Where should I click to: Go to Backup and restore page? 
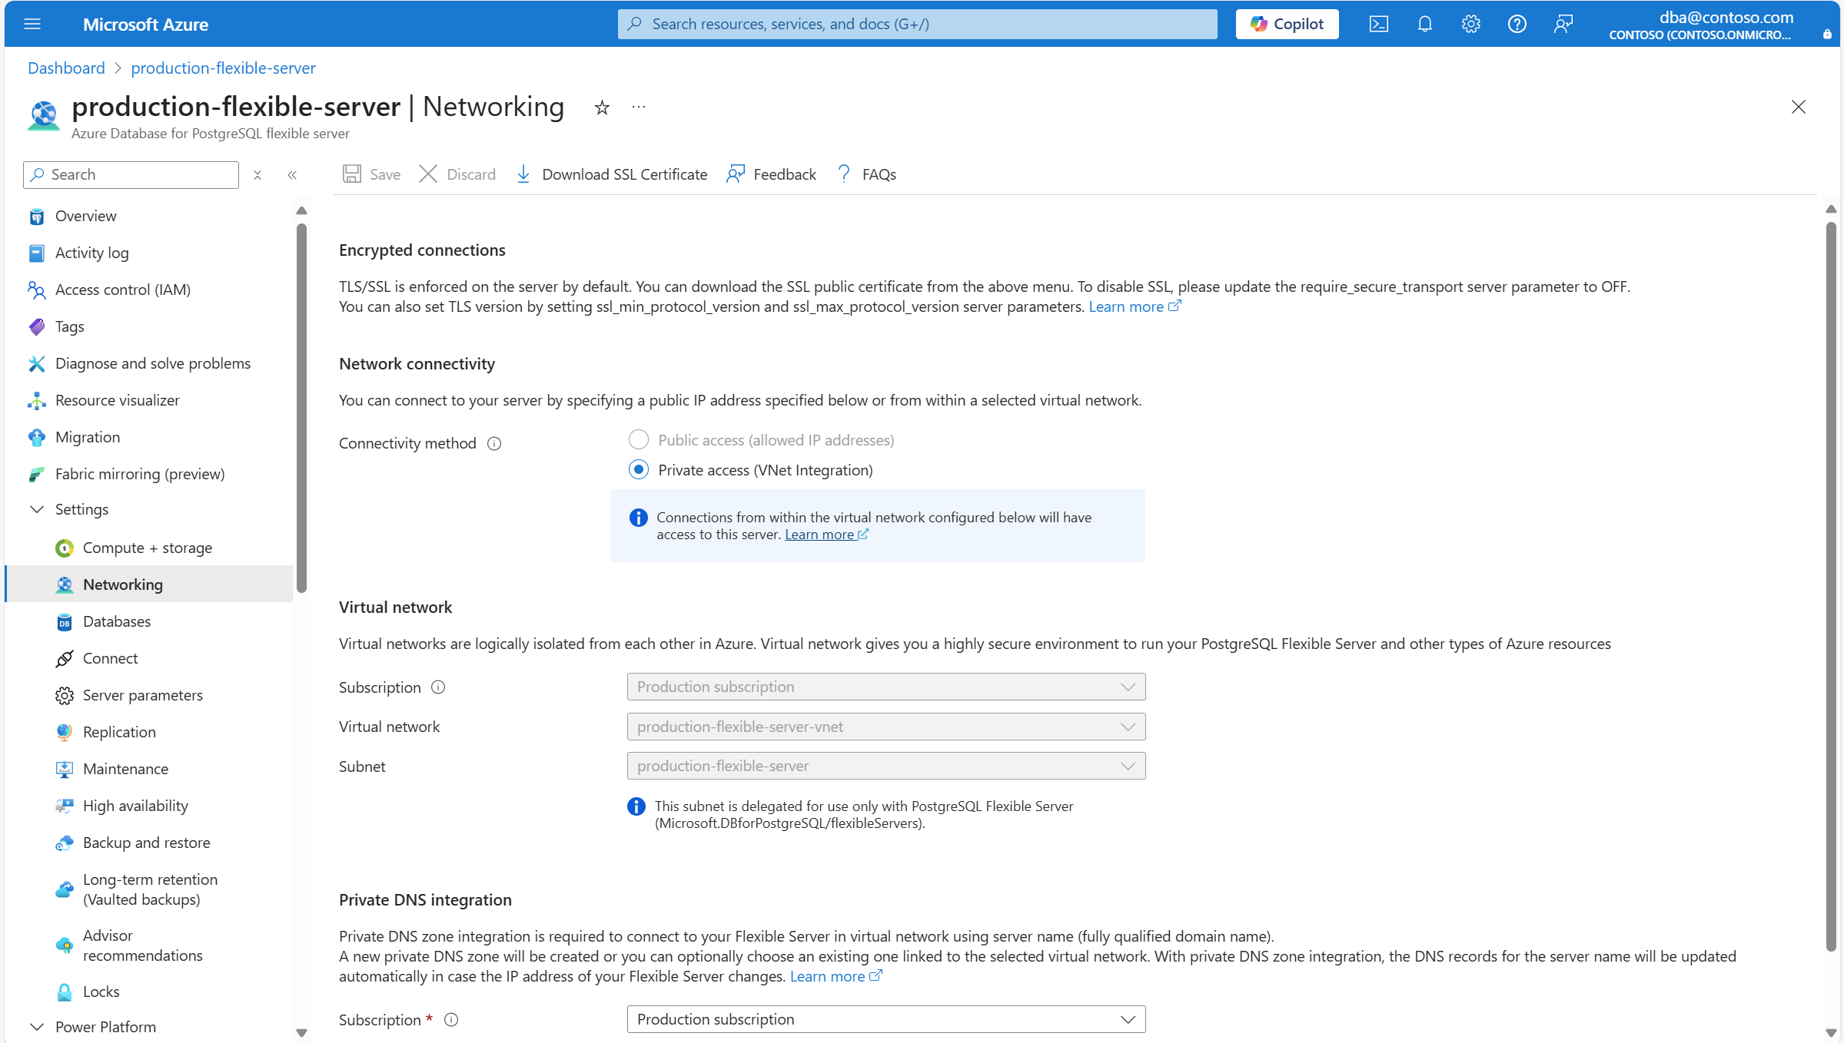click(146, 843)
